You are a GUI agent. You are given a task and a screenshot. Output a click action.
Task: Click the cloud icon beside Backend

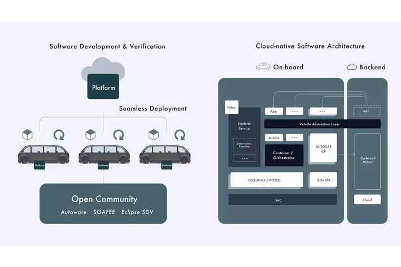(x=352, y=66)
